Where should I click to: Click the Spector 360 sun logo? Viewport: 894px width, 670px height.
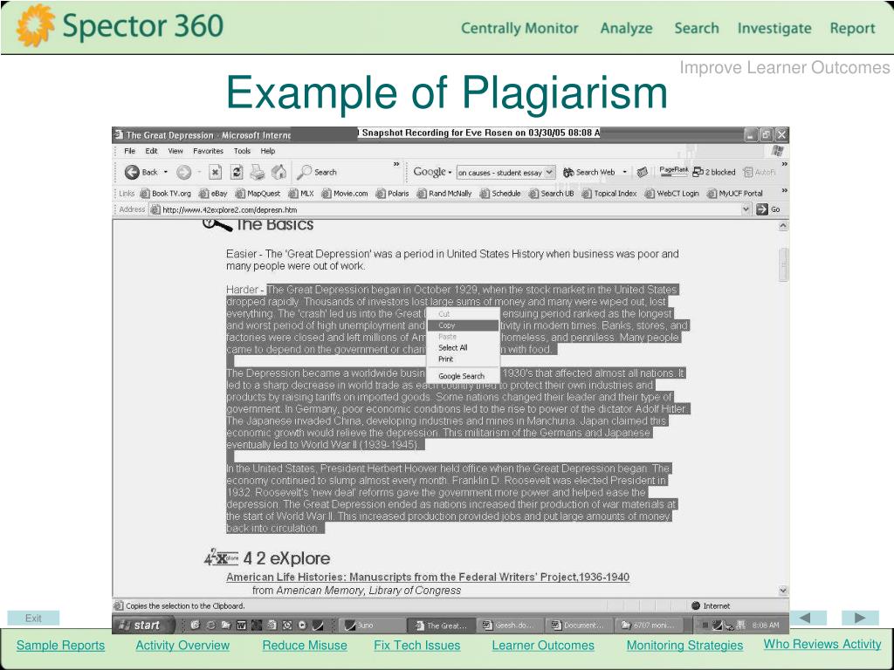[35, 25]
